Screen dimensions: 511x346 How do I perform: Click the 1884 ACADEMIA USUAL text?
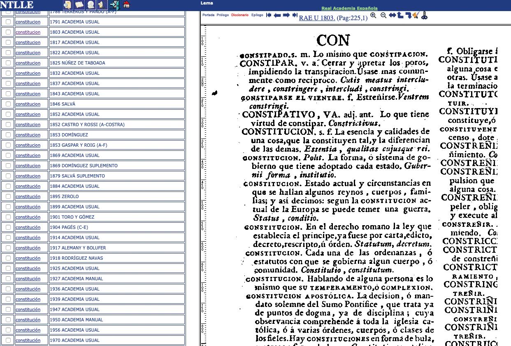coord(74,186)
